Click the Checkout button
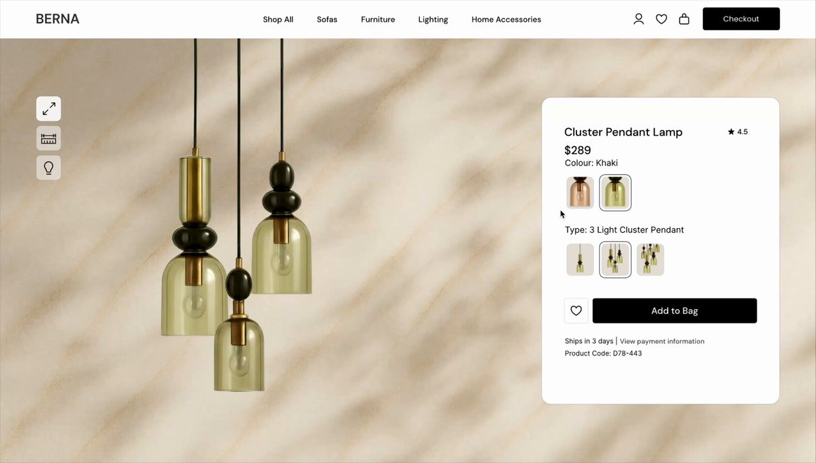 (x=741, y=19)
